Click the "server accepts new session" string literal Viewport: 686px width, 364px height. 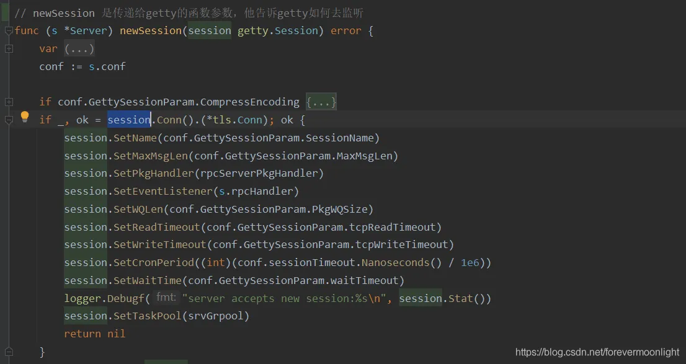[x=284, y=298]
